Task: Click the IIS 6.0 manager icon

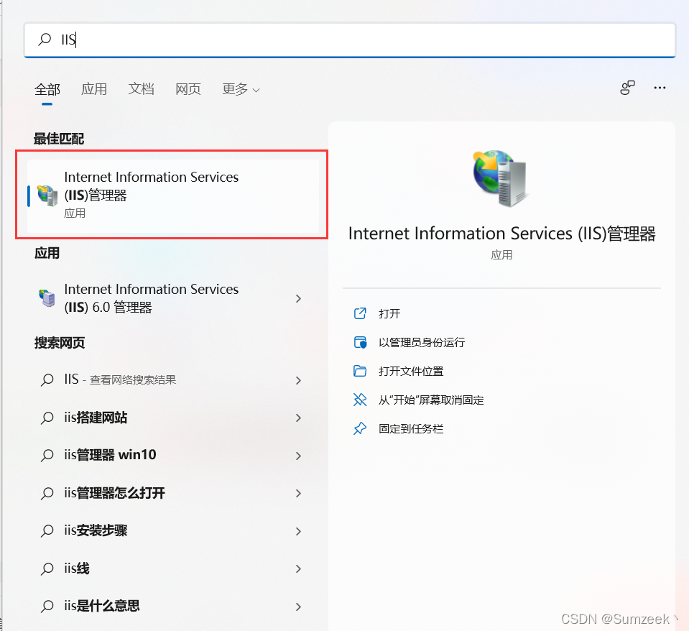Action: tap(47, 298)
